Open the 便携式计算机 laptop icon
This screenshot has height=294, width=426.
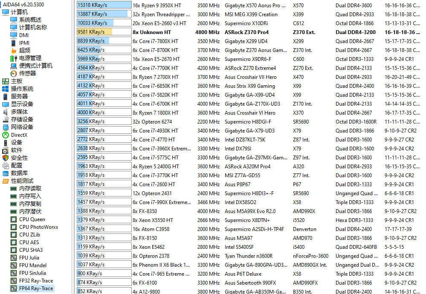pos(14,66)
